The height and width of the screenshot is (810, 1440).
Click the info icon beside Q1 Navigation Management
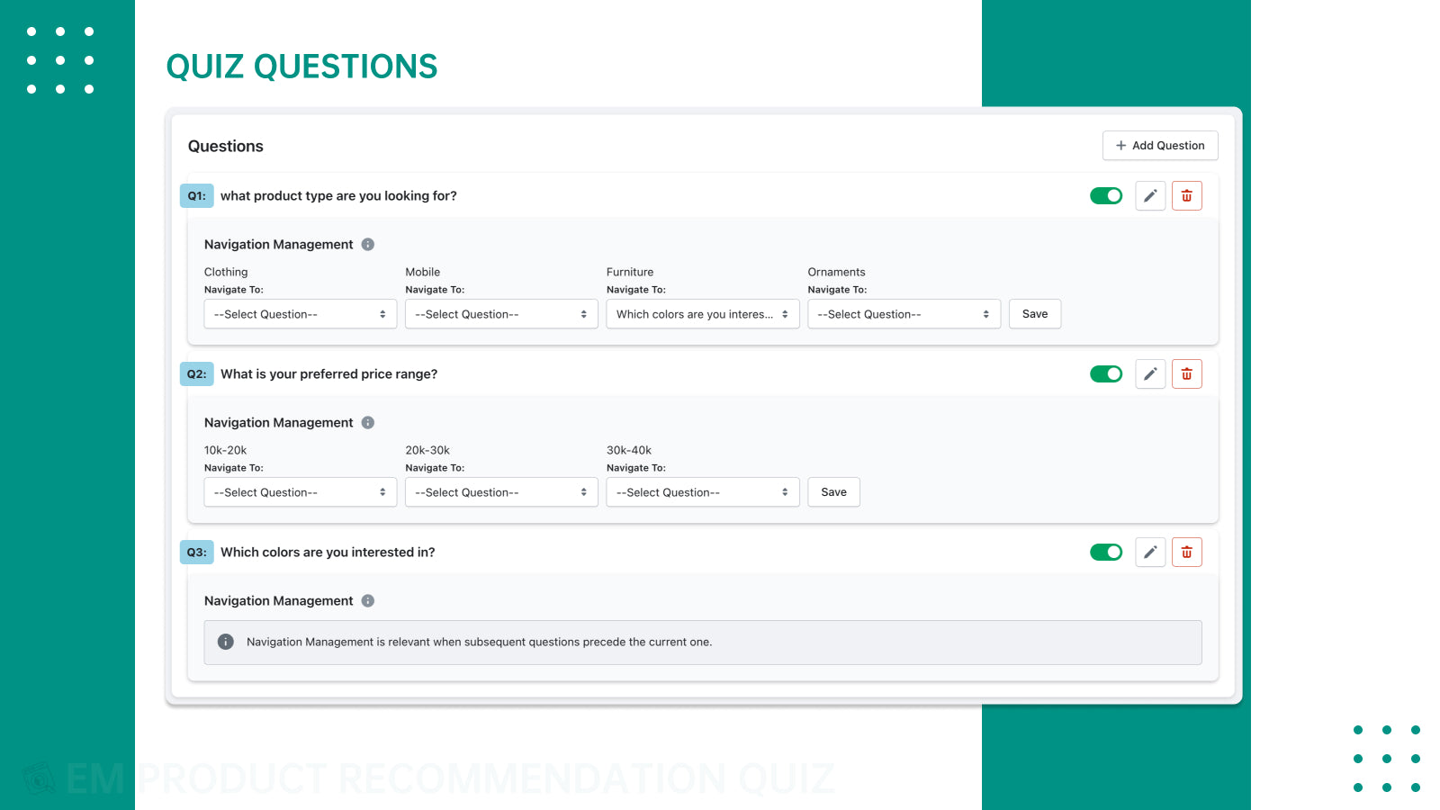(367, 244)
